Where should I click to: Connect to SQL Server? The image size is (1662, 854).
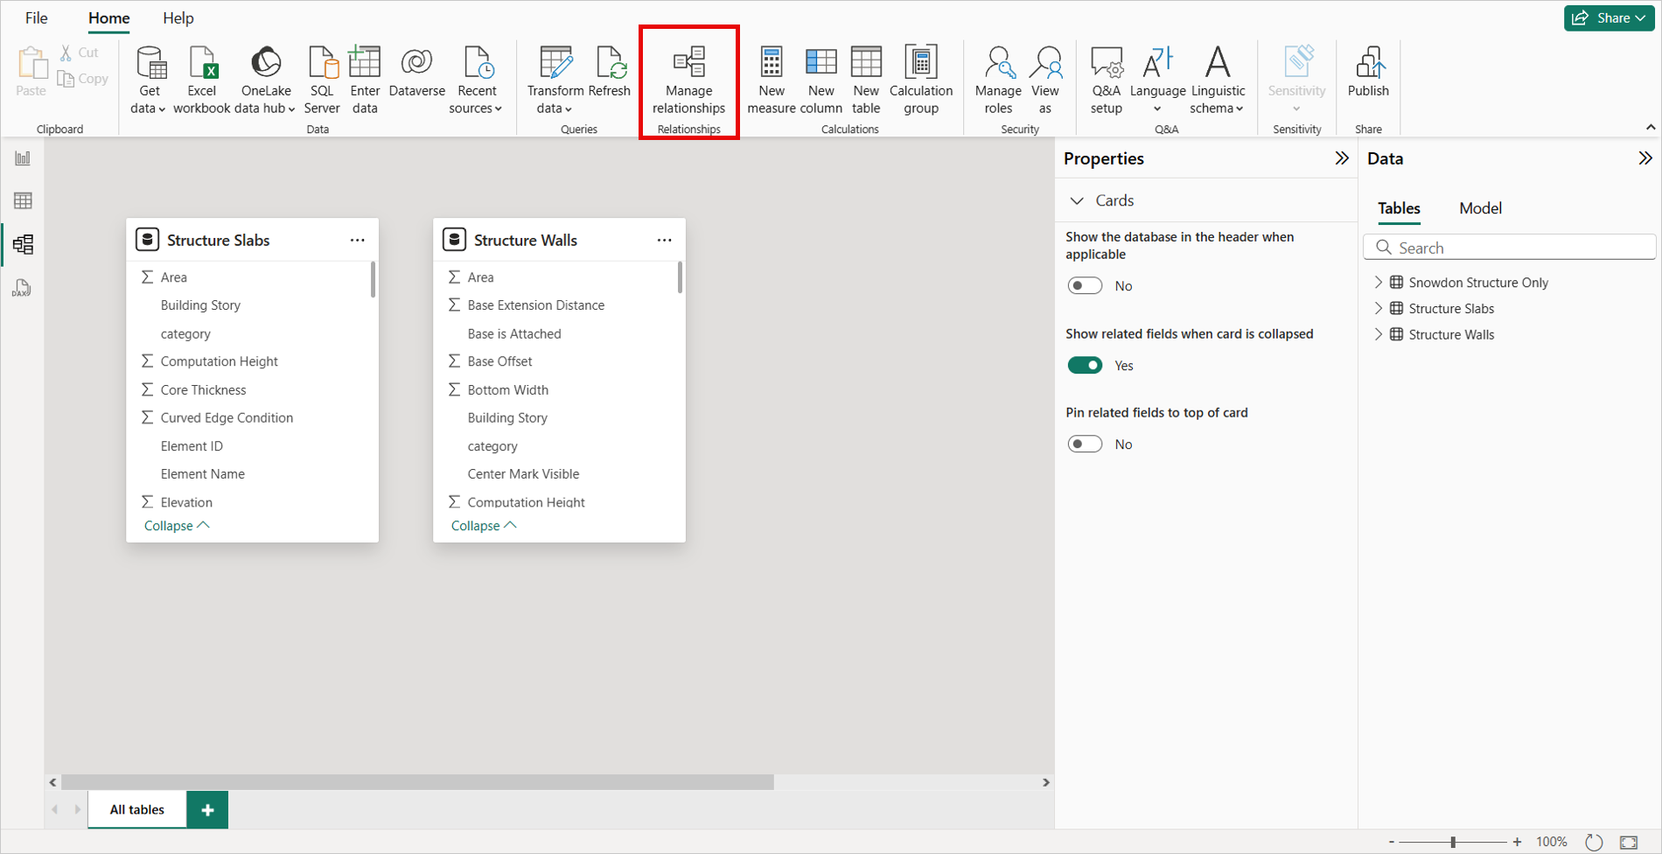[322, 80]
